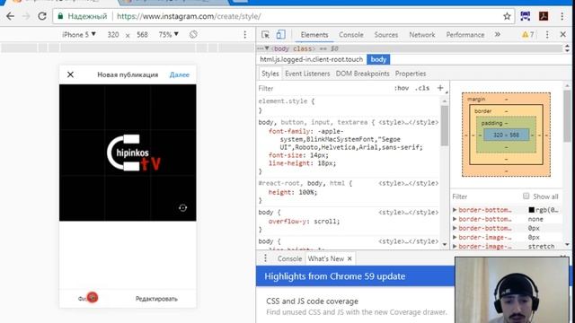This screenshot has height=323, width=575.
Task: Activate the inspect element picker tool
Action: click(x=266, y=34)
